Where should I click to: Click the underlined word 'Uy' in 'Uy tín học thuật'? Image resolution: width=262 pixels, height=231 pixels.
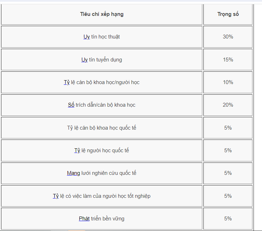[87, 37]
